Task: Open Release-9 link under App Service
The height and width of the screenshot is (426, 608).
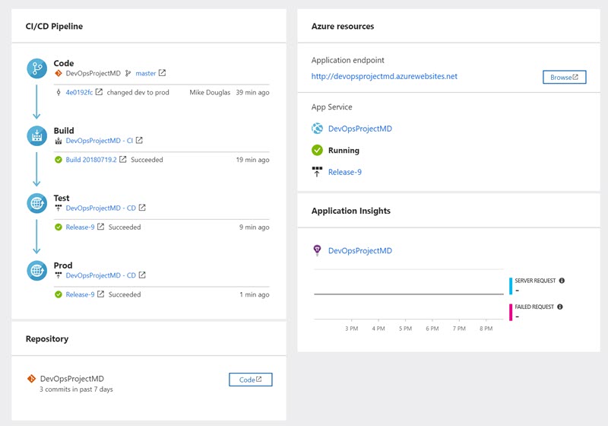Action: [345, 172]
